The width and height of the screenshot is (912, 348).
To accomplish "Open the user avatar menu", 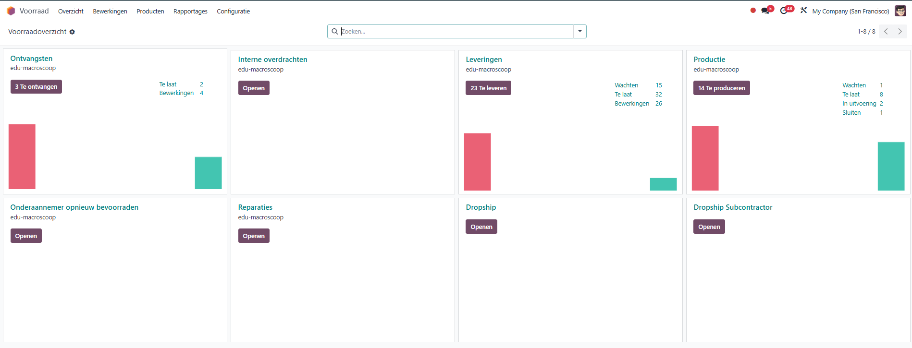I will (900, 11).
